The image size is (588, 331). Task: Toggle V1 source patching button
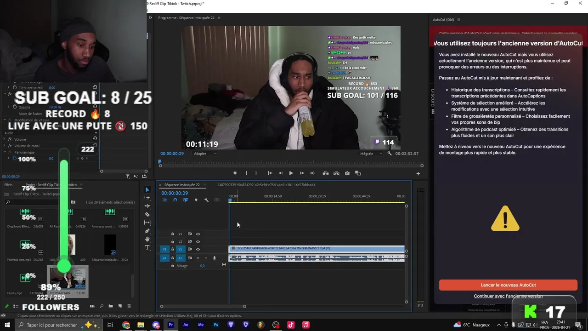[x=164, y=249]
